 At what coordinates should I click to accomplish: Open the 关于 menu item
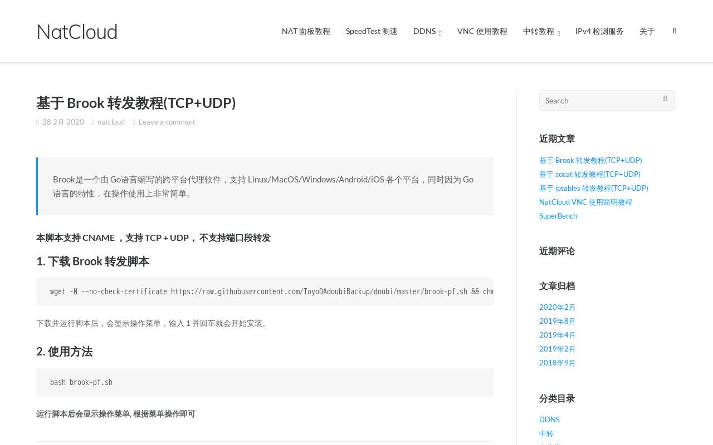pos(647,31)
